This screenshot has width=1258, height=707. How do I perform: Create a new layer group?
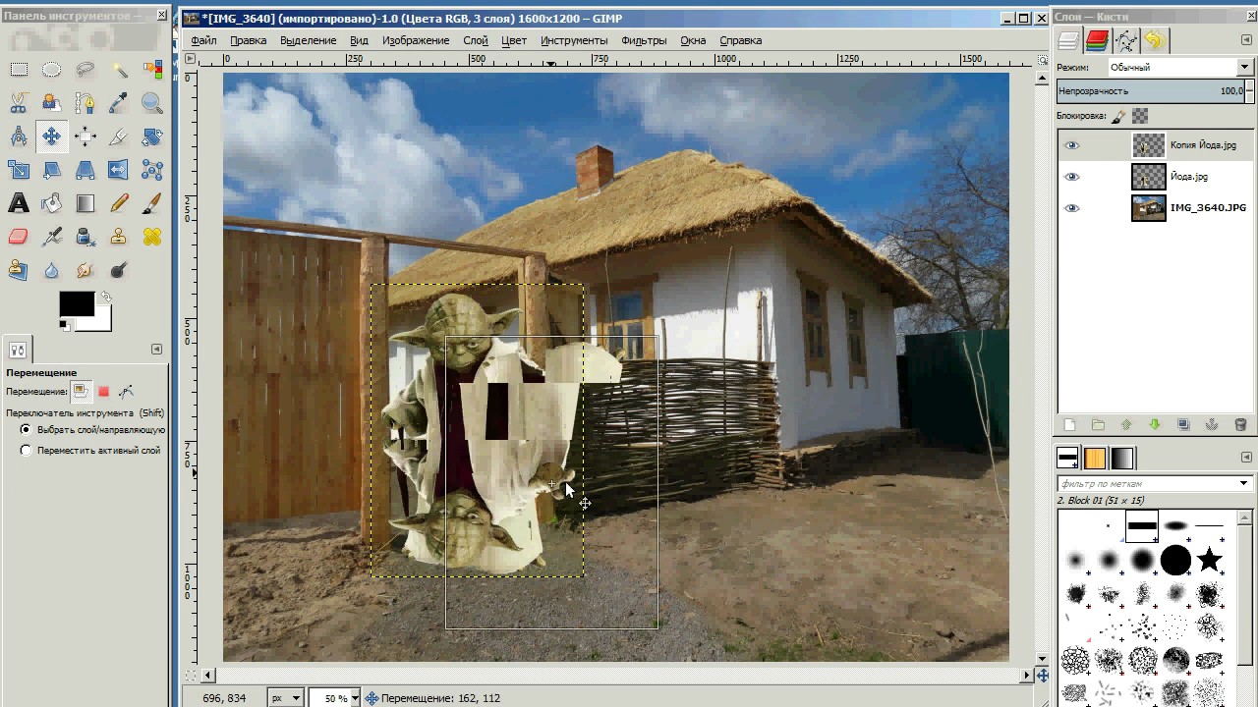pyautogui.click(x=1098, y=425)
